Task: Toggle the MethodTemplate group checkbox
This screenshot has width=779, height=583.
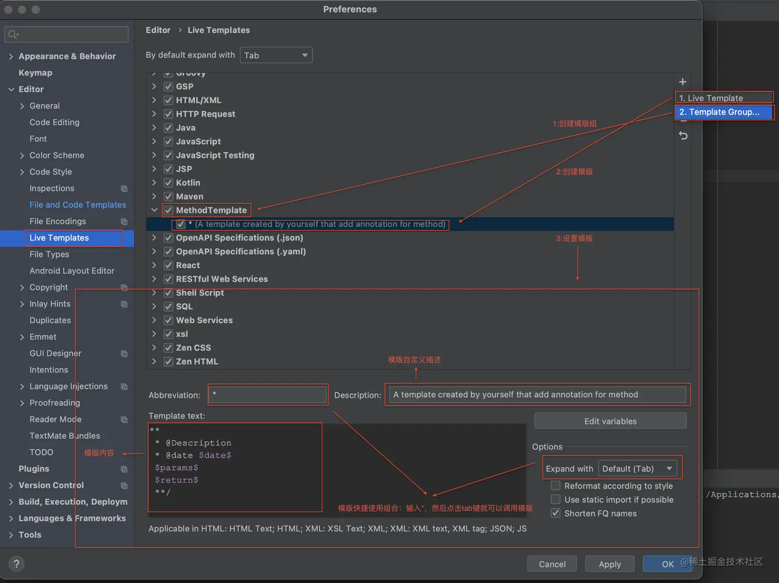Action: click(168, 210)
